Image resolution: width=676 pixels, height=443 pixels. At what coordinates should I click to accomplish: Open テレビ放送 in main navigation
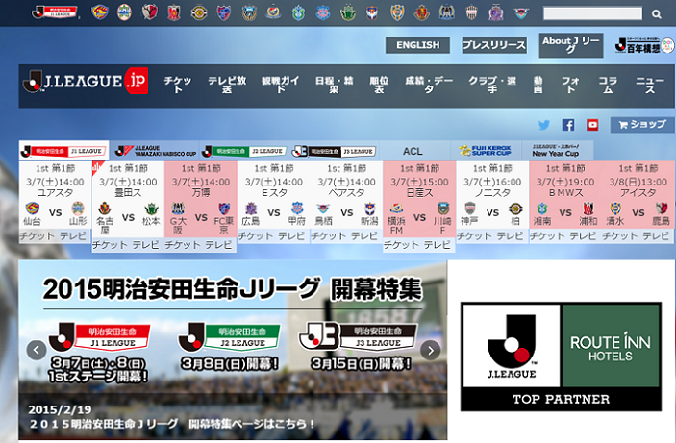[227, 85]
